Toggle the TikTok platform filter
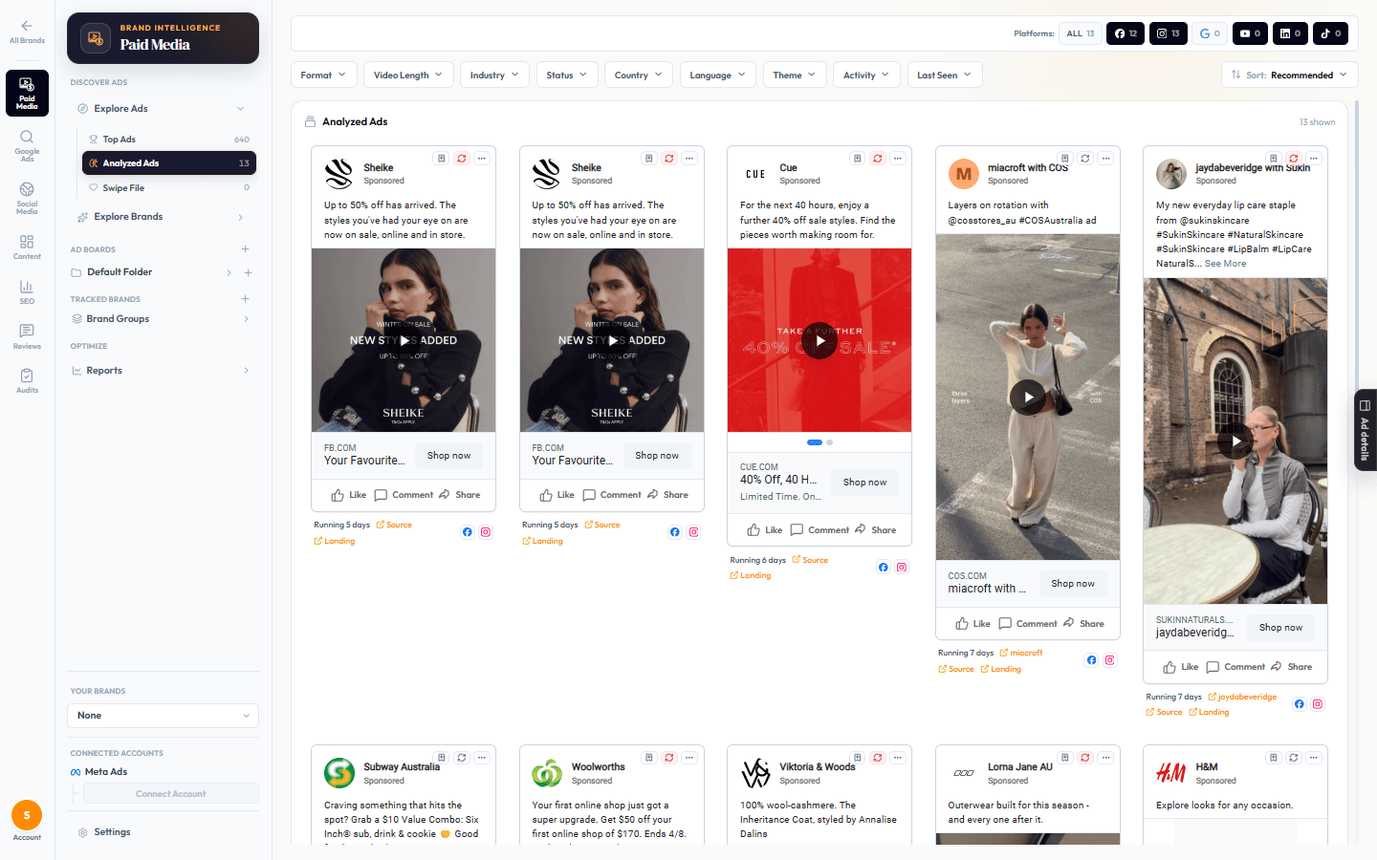This screenshot has width=1377, height=860. pos(1330,33)
